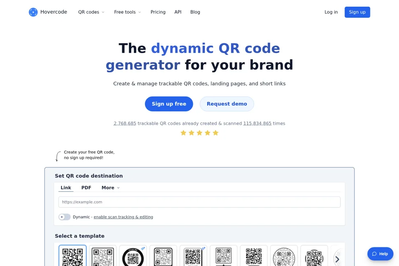Open the Help chat widget

click(380, 254)
